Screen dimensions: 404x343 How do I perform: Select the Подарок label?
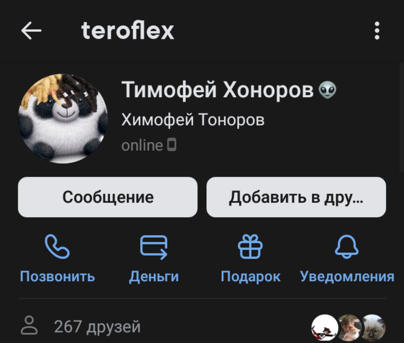pos(251,276)
